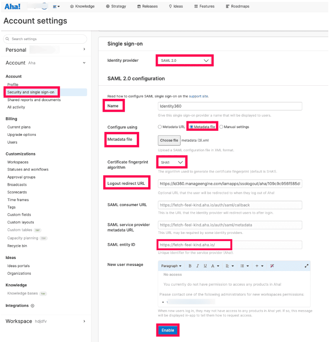The image size is (331, 342).
Task: Open Approval groups
Action: pyautogui.click(x=21, y=177)
